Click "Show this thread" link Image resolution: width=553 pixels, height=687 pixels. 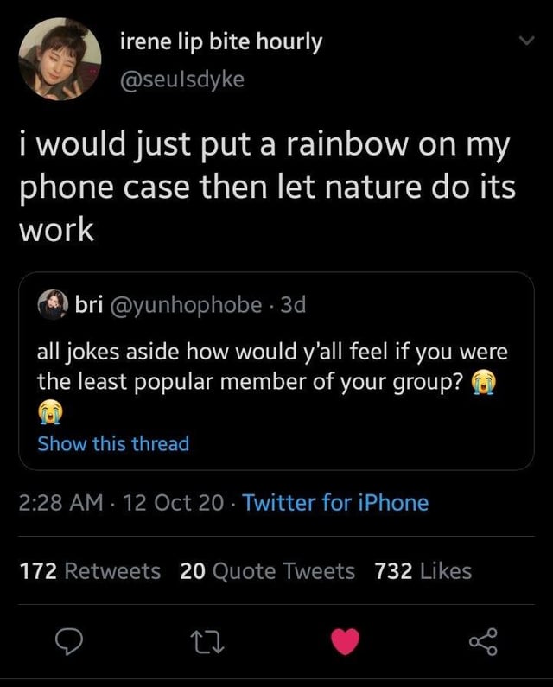tap(112, 444)
